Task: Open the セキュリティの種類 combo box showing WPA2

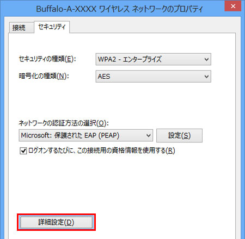Action: tap(154, 59)
